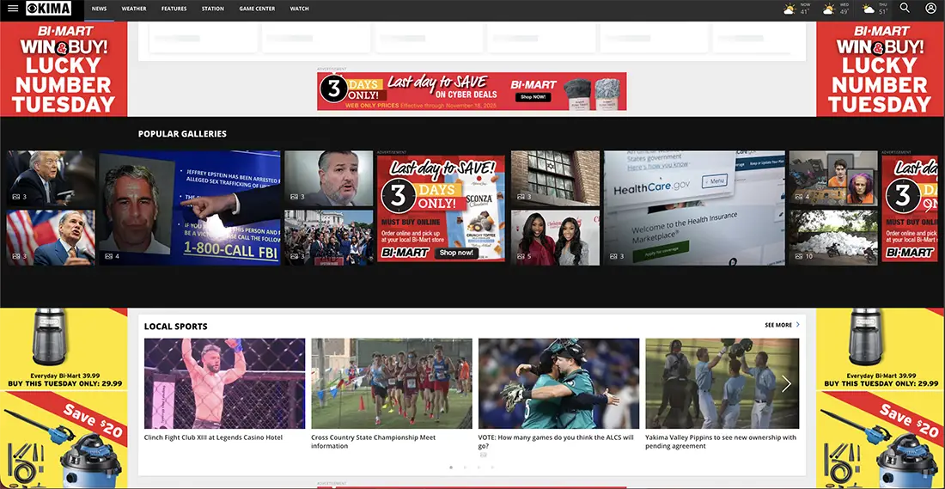Open the user account profile icon
This screenshot has height=489, width=945.
[x=931, y=8]
